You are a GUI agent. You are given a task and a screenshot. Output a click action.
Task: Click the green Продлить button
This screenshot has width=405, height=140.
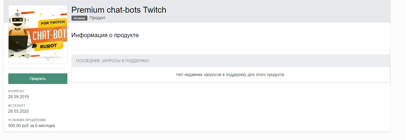point(38,79)
